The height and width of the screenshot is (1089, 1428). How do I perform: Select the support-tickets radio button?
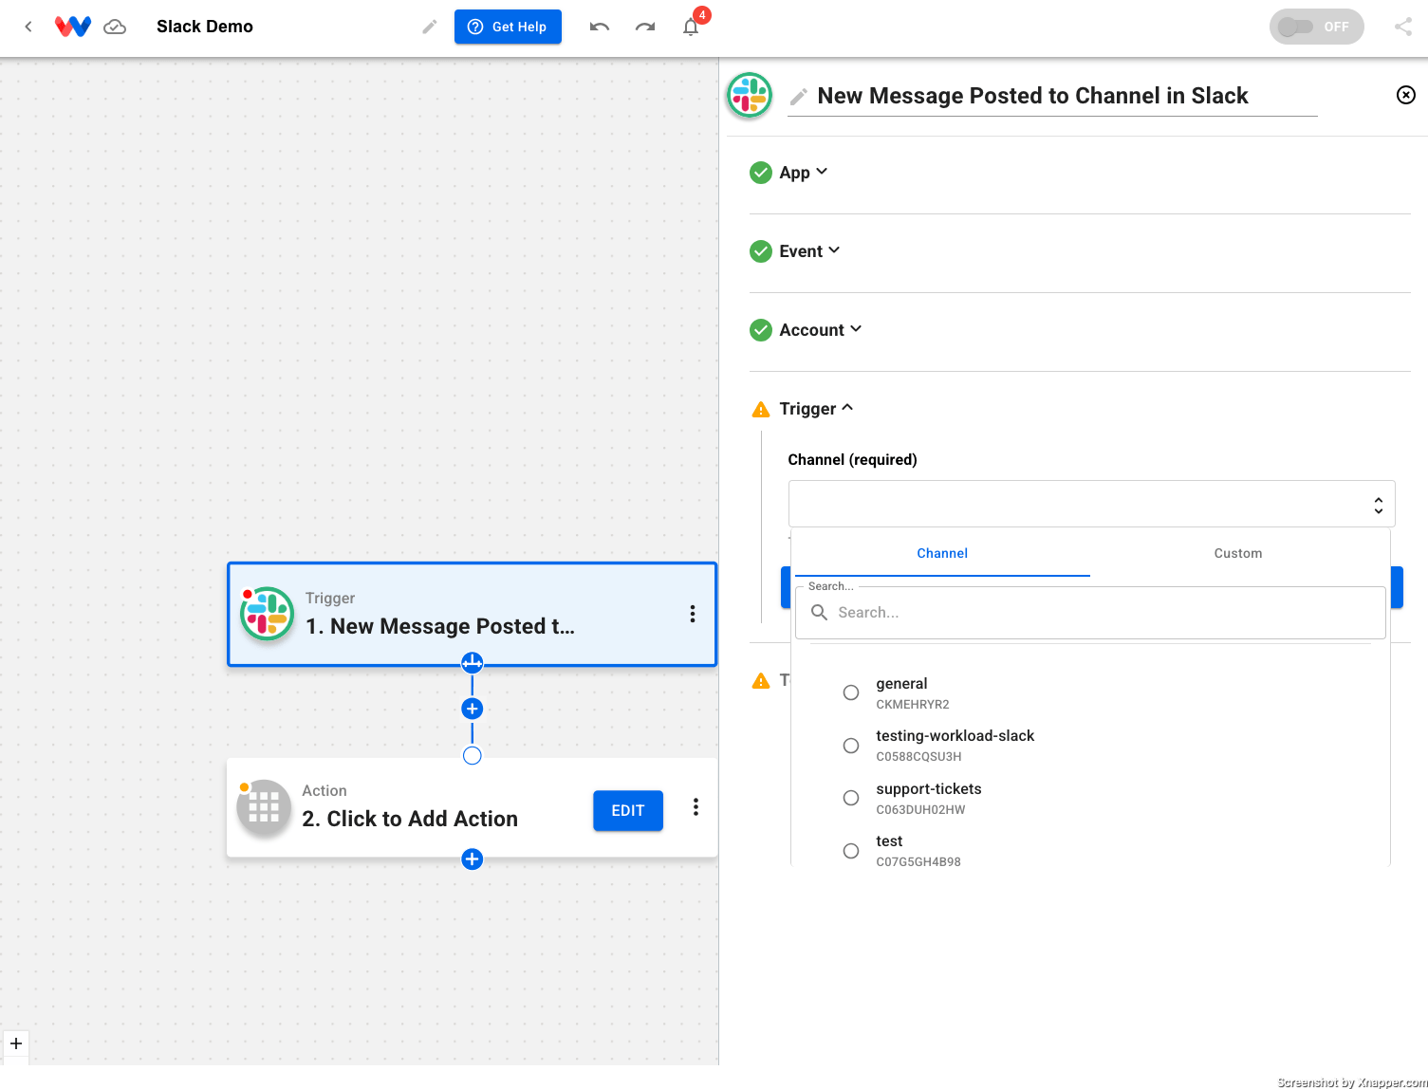pyautogui.click(x=851, y=798)
